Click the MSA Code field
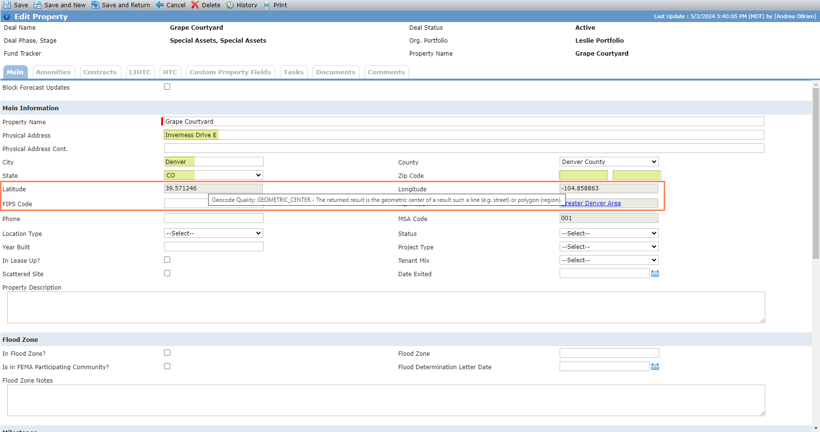820x432 pixels. 609,218
